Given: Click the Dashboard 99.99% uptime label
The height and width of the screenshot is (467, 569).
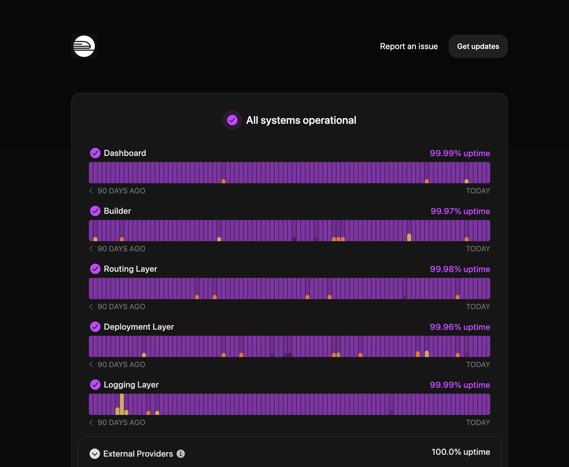Looking at the screenshot, I should tap(460, 153).
